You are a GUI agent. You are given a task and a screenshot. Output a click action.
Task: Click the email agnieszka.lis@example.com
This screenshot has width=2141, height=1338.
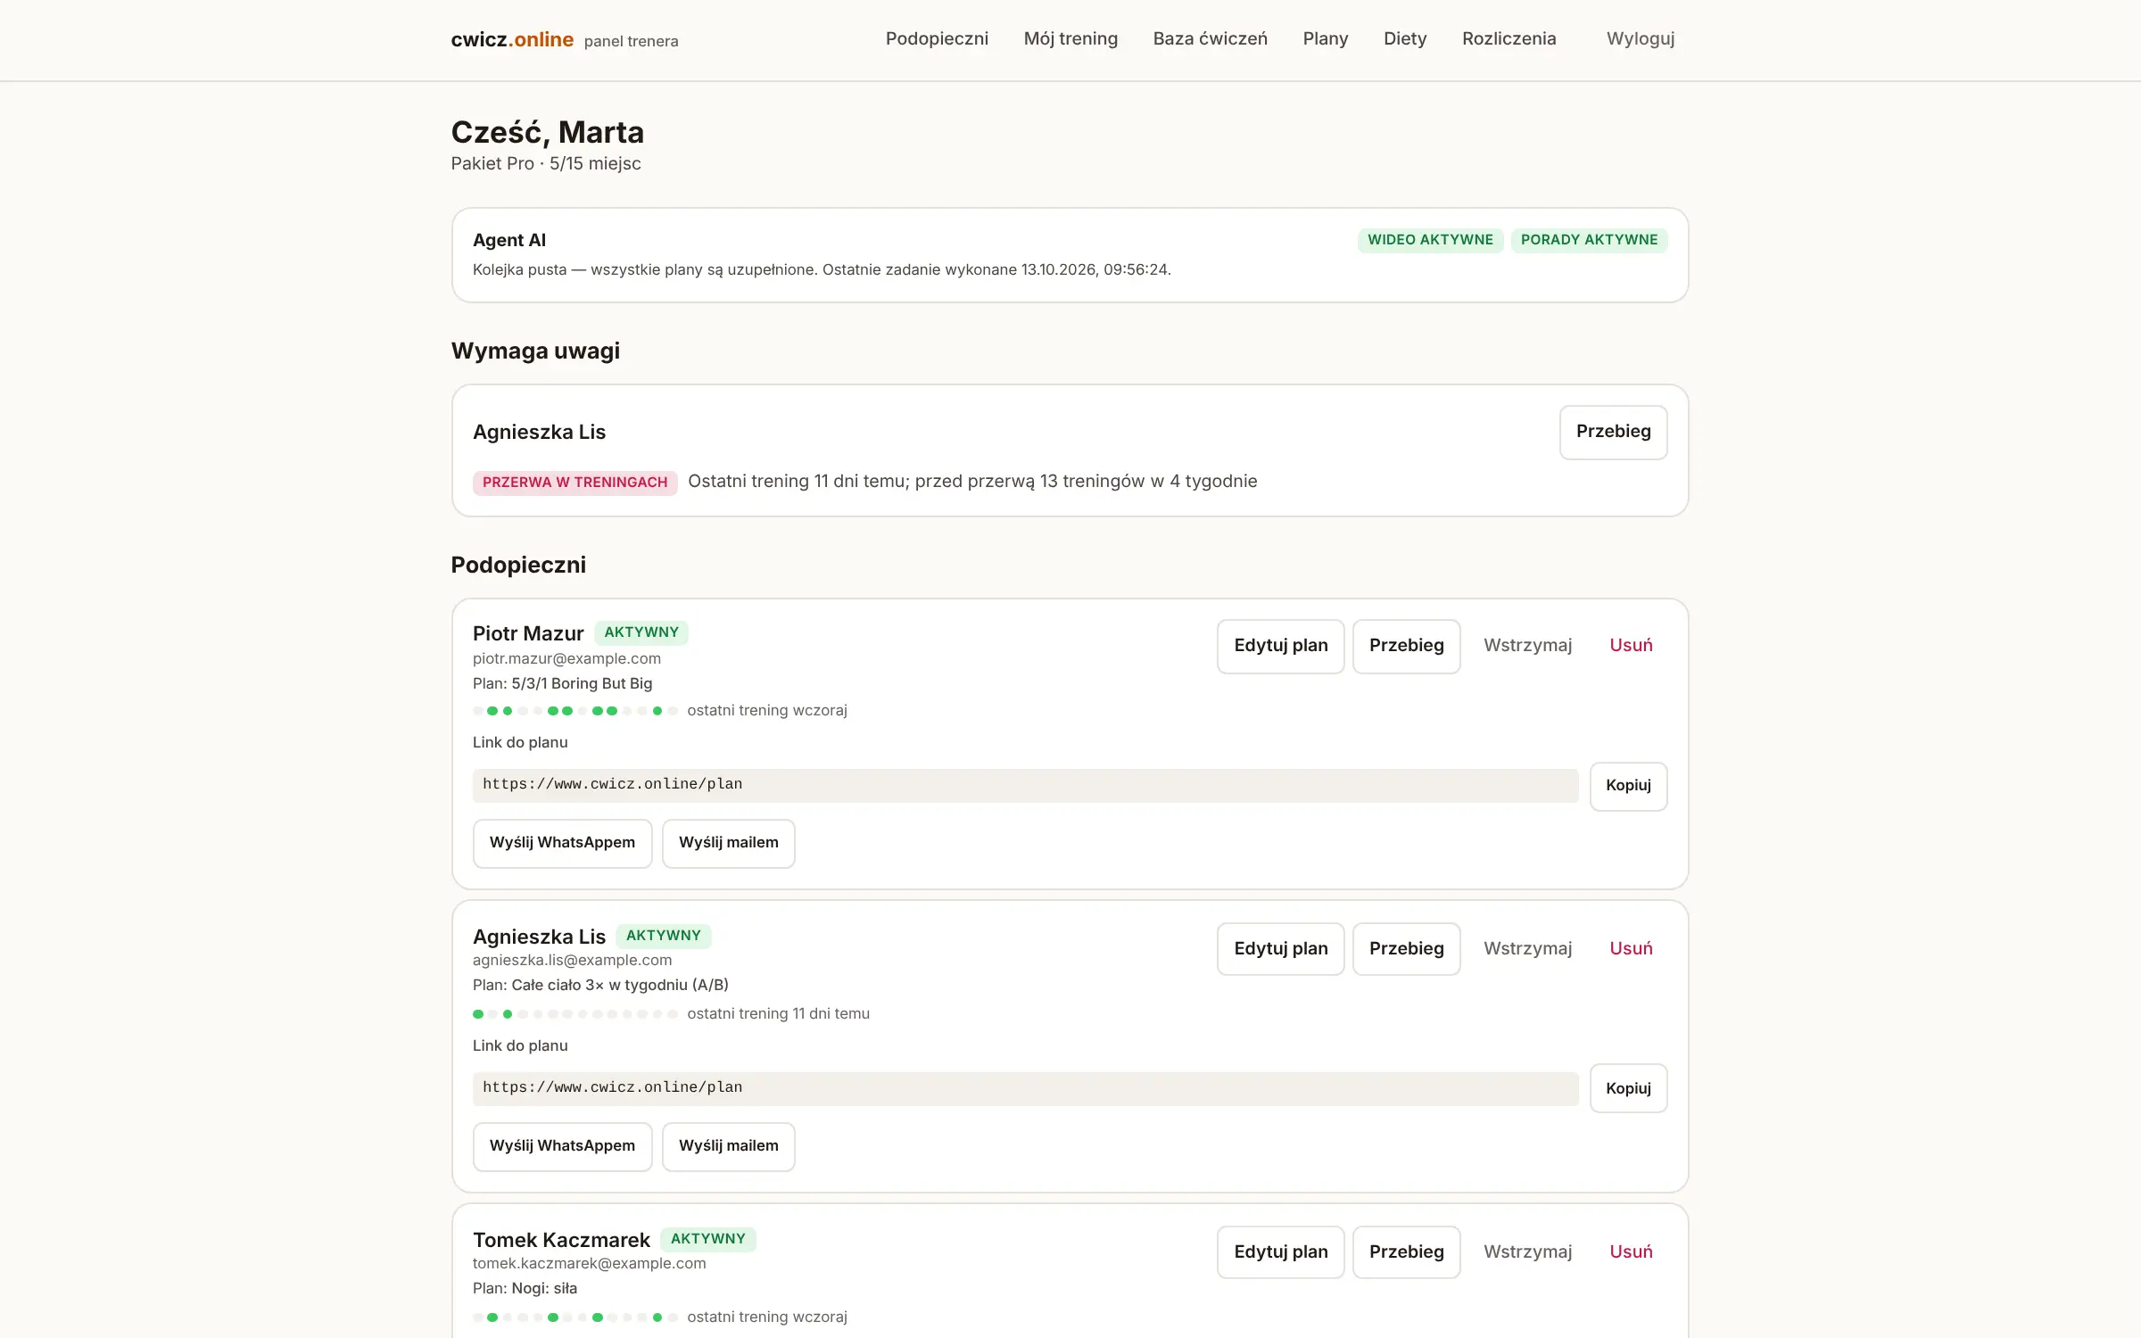pos(572,961)
